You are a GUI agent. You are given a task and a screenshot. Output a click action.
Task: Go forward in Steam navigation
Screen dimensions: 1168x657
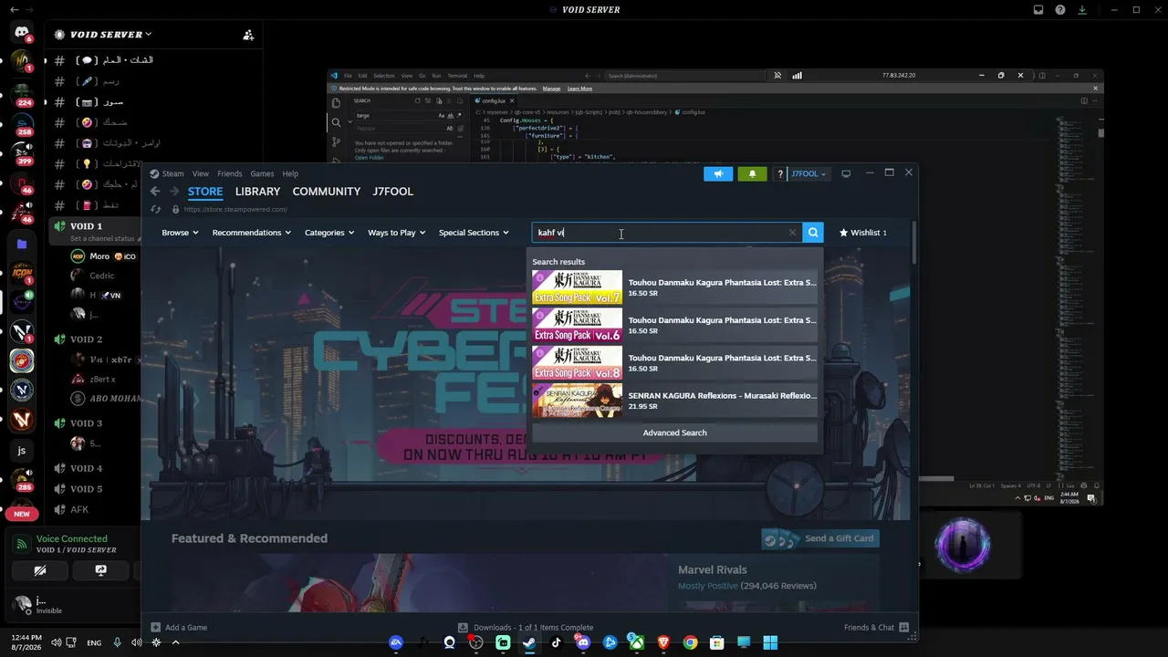[x=173, y=192]
